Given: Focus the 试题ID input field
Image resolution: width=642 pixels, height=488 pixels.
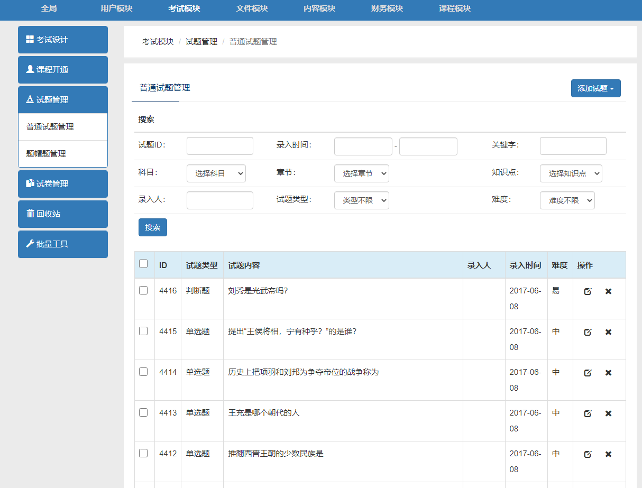Looking at the screenshot, I should (x=220, y=146).
